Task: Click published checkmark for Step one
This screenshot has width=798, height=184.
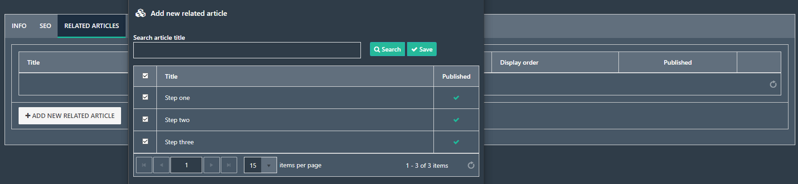Action: pos(456,98)
